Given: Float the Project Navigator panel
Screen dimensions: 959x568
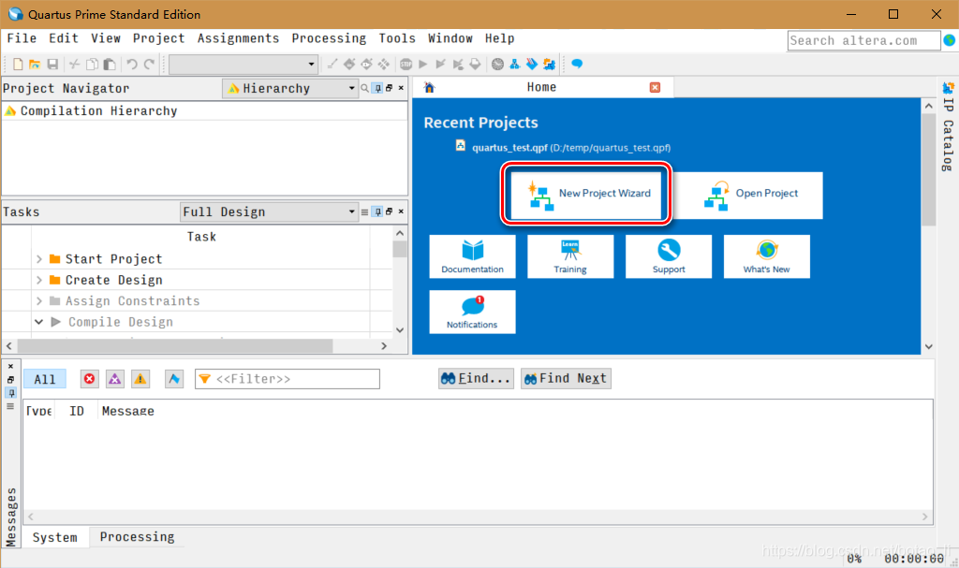Looking at the screenshot, I should click(389, 89).
